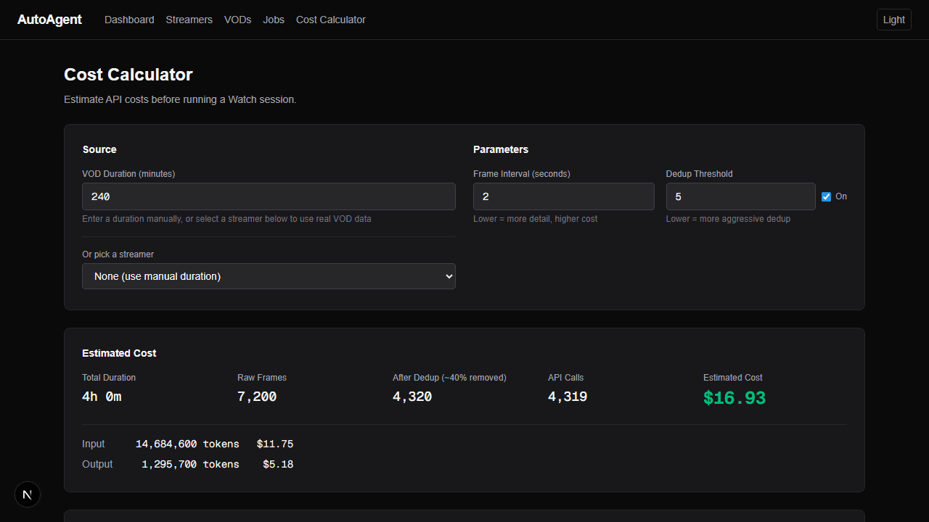
Task: Open the Next.js dev tools badge
Action: tap(28, 494)
